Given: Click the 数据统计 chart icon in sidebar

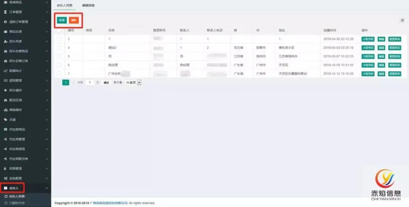Looking at the screenshot, I should pyautogui.click(x=5, y=71).
